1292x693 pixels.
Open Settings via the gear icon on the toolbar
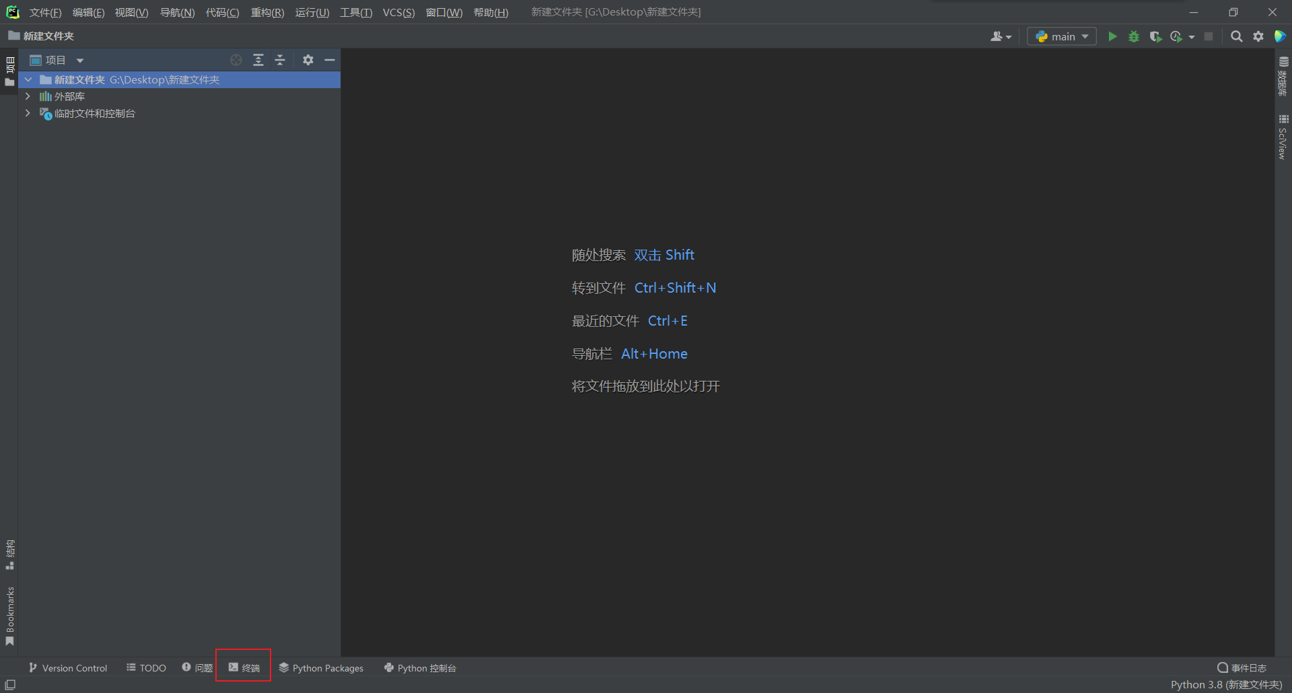(1258, 36)
